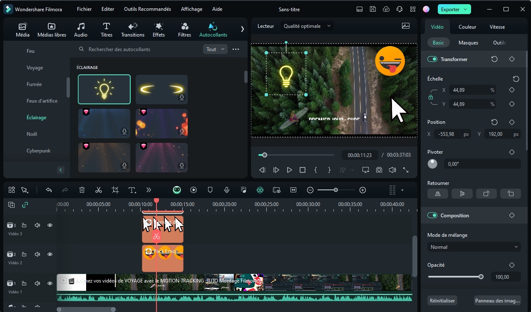Record voiceover with microphone icon

(x=227, y=190)
